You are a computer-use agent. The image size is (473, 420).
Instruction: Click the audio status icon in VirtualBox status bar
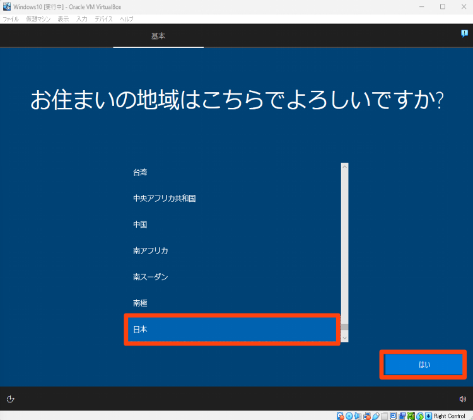pos(358,416)
